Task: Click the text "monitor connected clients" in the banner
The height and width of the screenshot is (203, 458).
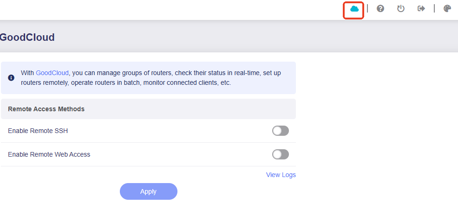Action: click(x=181, y=82)
